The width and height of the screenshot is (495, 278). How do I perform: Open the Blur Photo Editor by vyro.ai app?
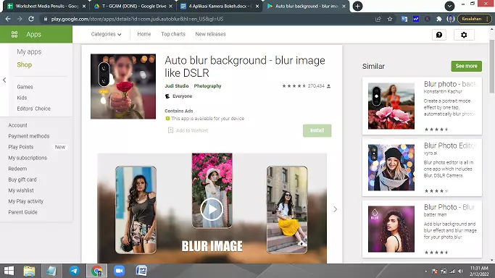(422, 168)
